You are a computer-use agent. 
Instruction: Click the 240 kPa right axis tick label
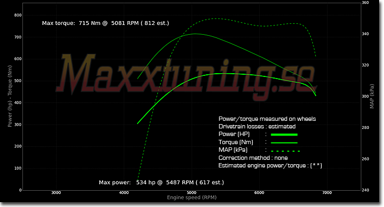pyautogui.click(x=366, y=190)
